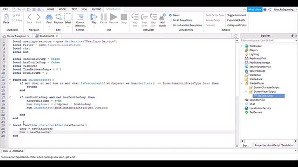Click the Explorer horizontal scrollbar right arrow
Viewport: 298px width, 167px height.
pos(296,141)
